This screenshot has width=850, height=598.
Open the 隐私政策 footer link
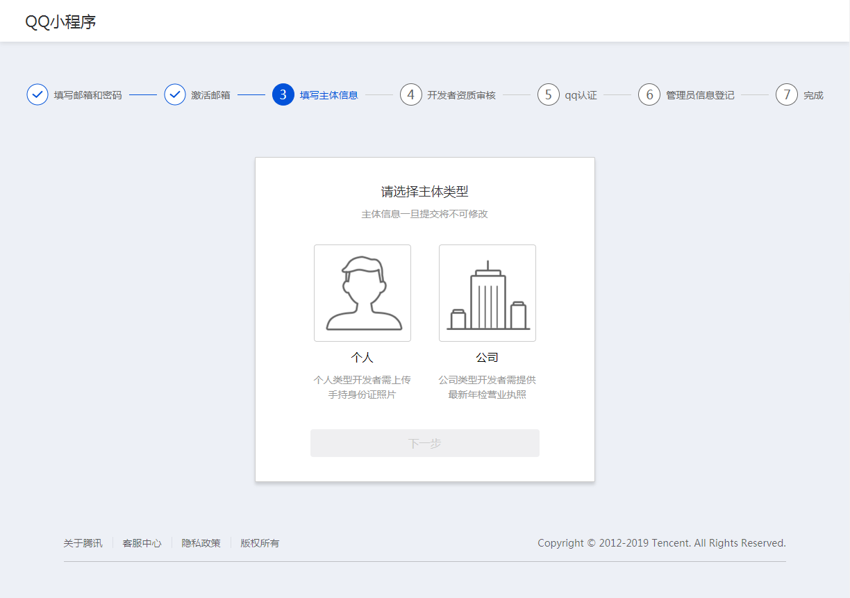pyautogui.click(x=201, y=543)
